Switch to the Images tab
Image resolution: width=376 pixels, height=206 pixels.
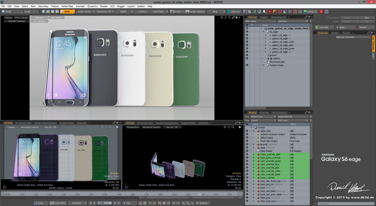263,17
